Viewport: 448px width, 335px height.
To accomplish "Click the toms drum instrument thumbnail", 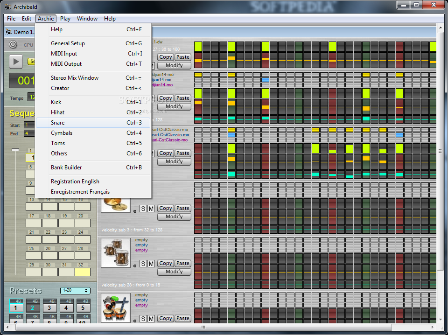I will click(x=116, y=253).
